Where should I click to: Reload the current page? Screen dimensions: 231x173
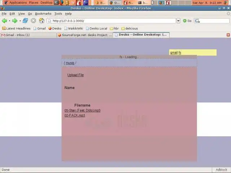pos(25,21)
